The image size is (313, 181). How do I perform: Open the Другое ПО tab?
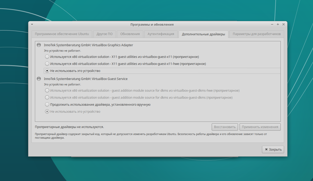[104, 34]
